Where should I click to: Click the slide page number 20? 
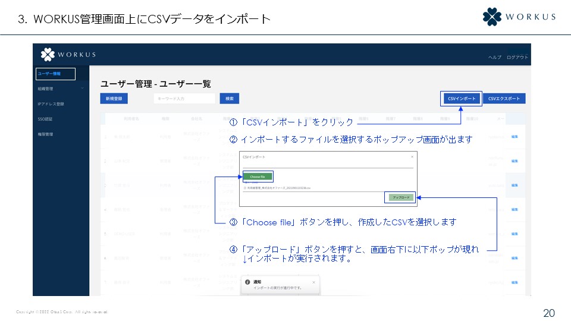(549, 313)
